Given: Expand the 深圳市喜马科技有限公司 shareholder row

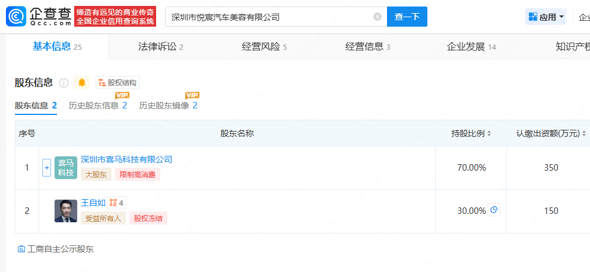Looking at the screenshot, I should click(x=47, y=168).
